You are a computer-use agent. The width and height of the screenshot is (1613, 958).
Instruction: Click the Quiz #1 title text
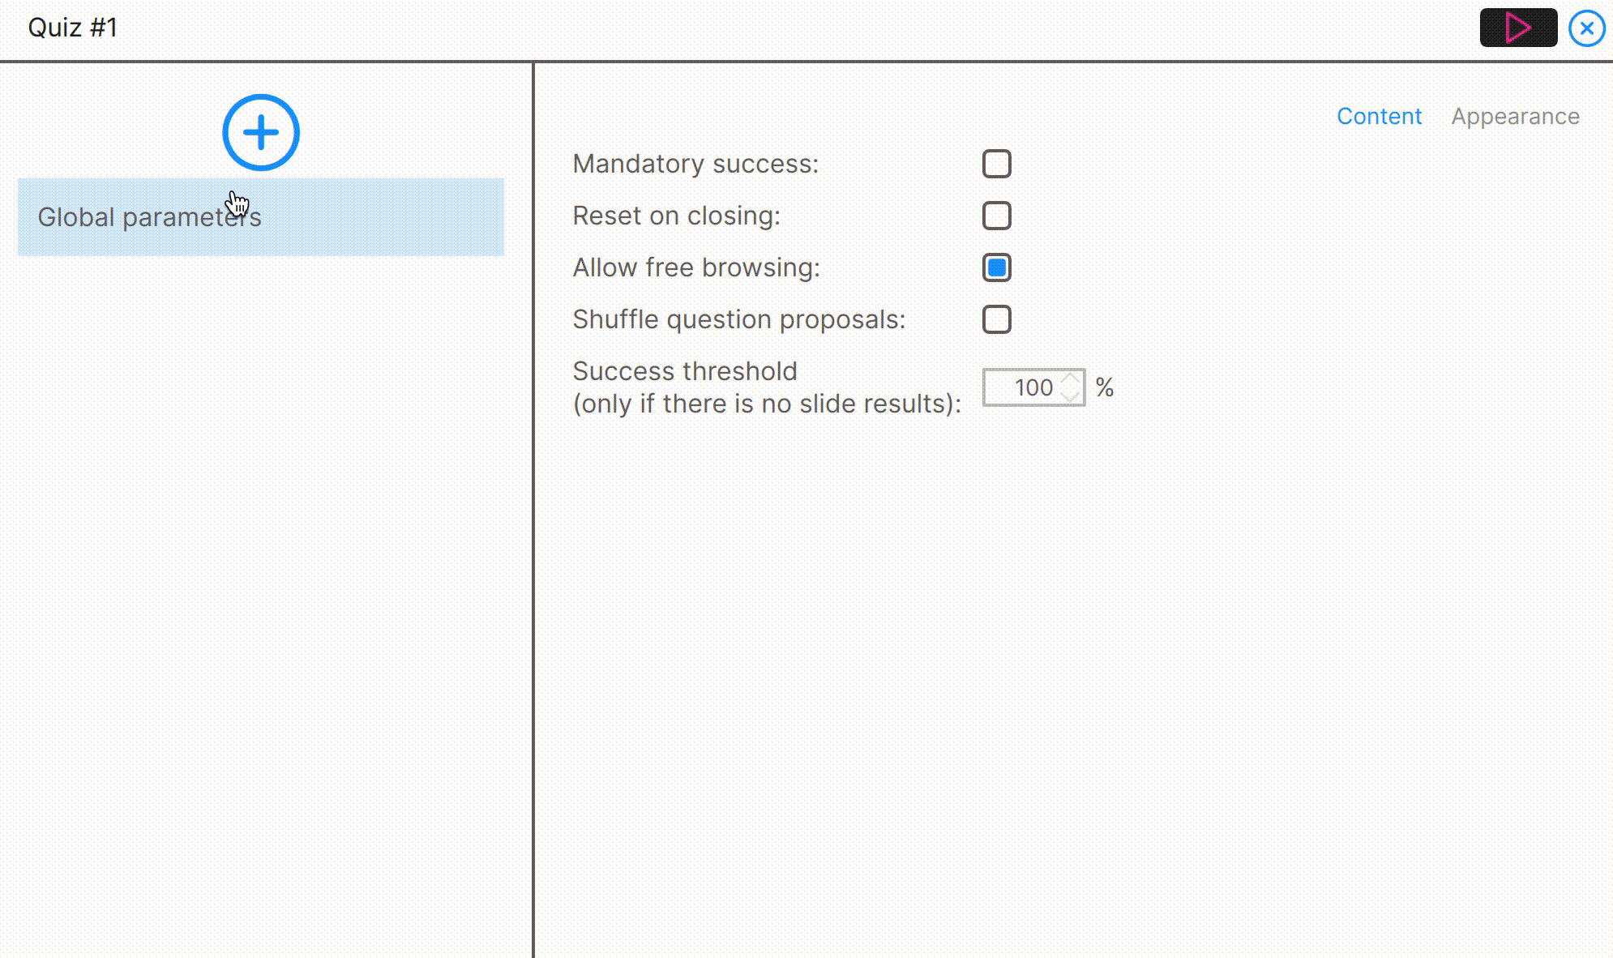(73, 28)
